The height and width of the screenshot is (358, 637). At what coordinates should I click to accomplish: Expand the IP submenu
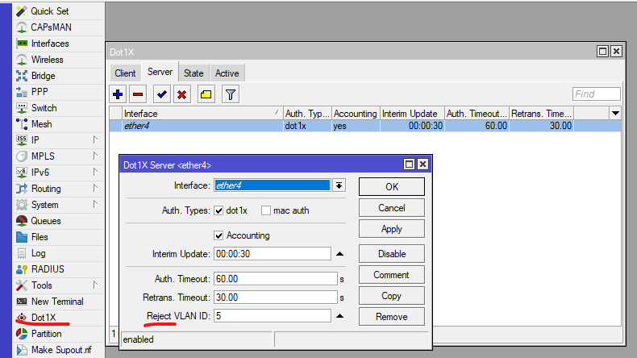click(x=95, y=139)
